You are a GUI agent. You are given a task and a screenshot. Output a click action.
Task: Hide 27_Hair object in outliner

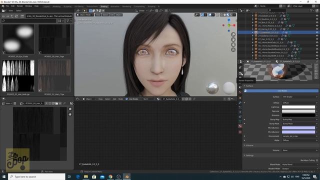[317, 39]
